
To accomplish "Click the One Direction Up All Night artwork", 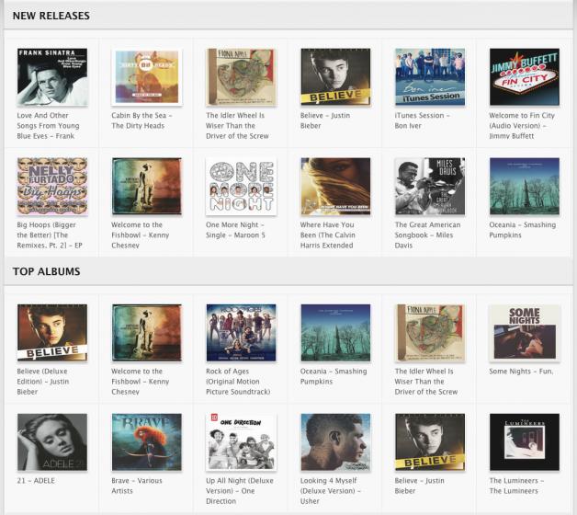I will click(241, 442).
